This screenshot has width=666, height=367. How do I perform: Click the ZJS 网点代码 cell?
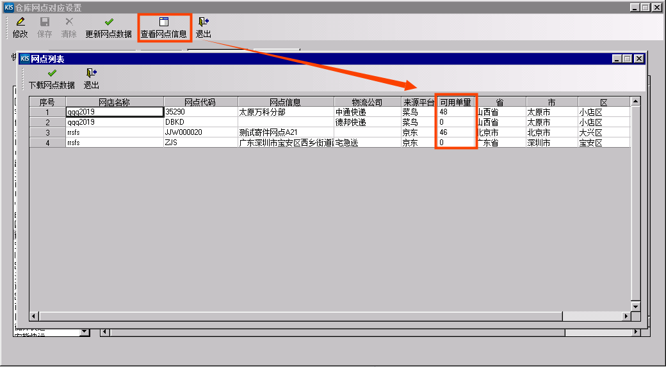(x=201, y=143)
